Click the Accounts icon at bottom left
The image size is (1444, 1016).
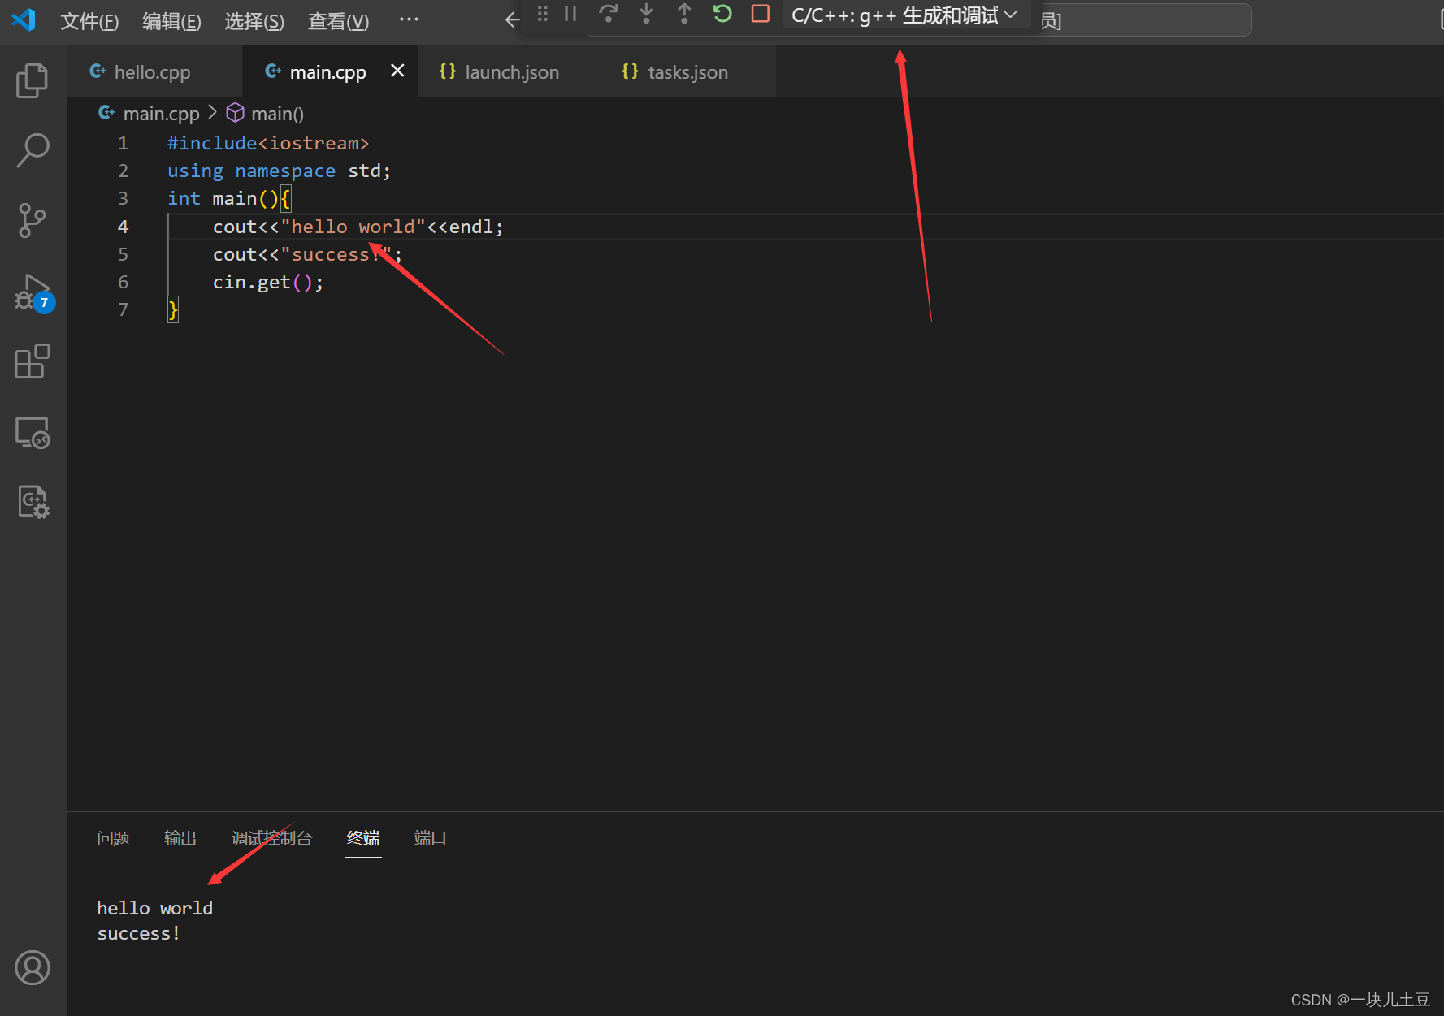(x=32, y=967)
